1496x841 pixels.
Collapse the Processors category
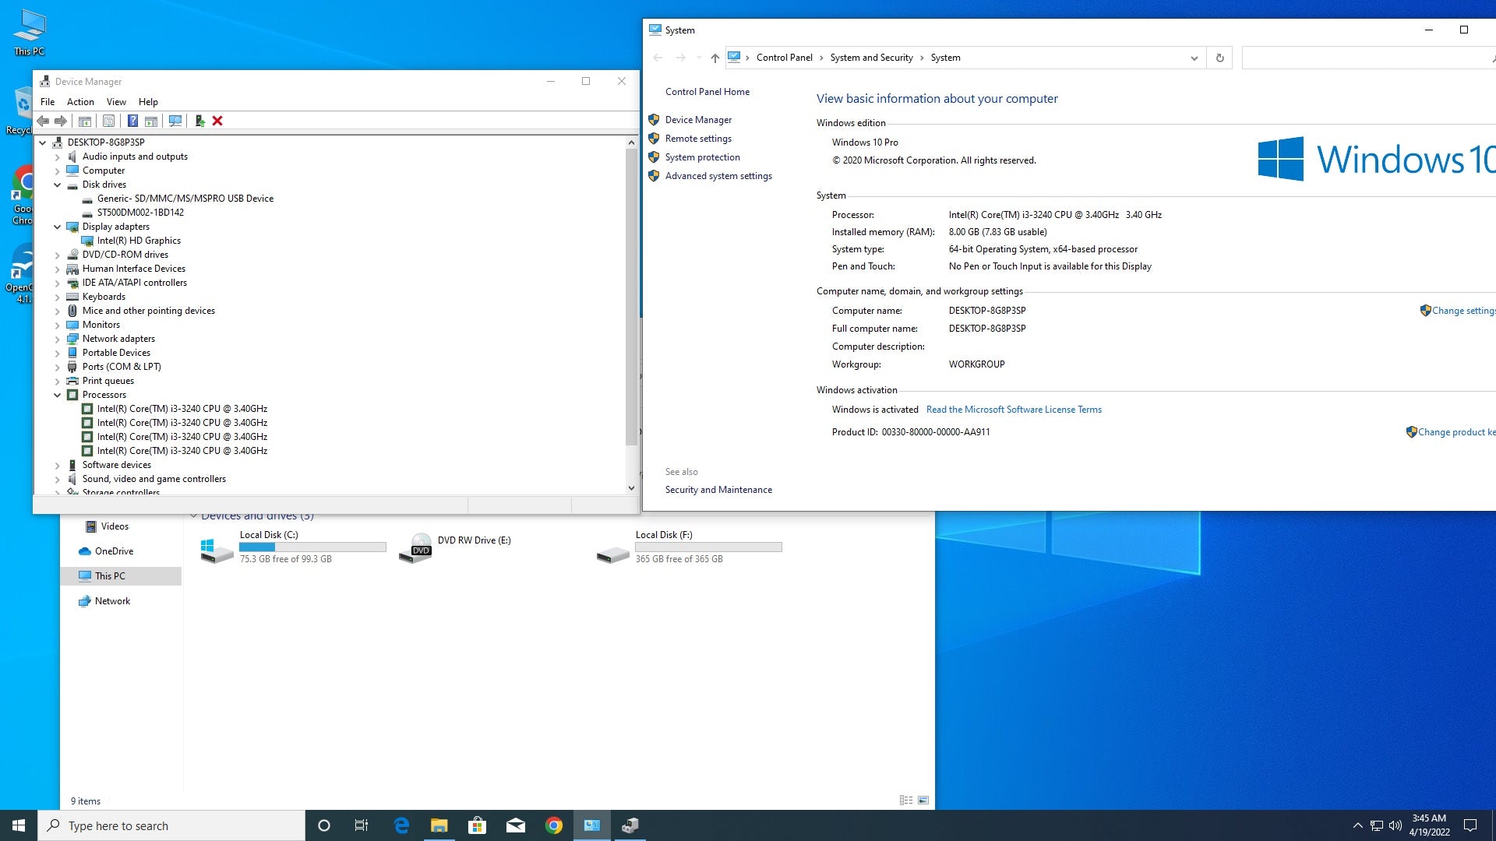(57, 395)
